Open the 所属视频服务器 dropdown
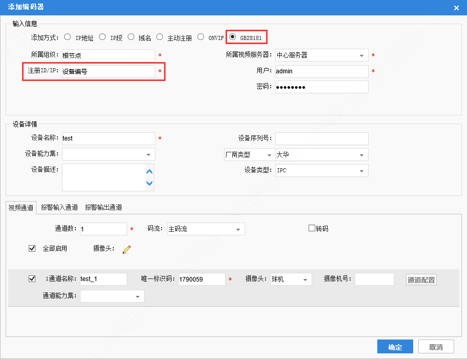This screenshot has width=467, height=359. tap(321, 55)
